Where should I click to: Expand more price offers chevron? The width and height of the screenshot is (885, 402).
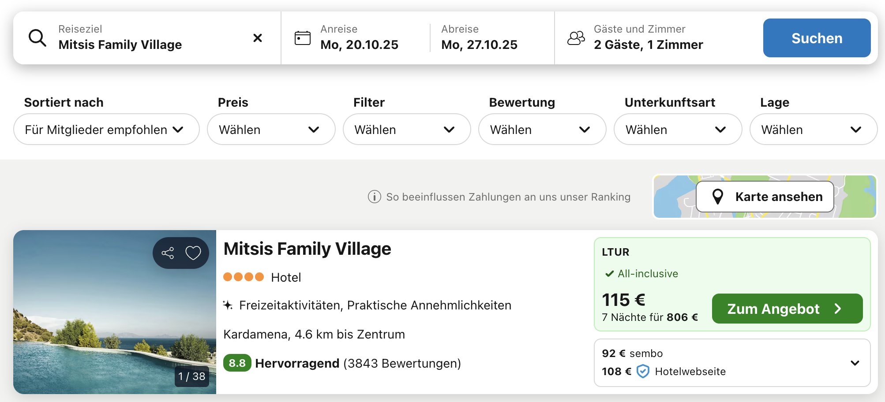point(855,363)
